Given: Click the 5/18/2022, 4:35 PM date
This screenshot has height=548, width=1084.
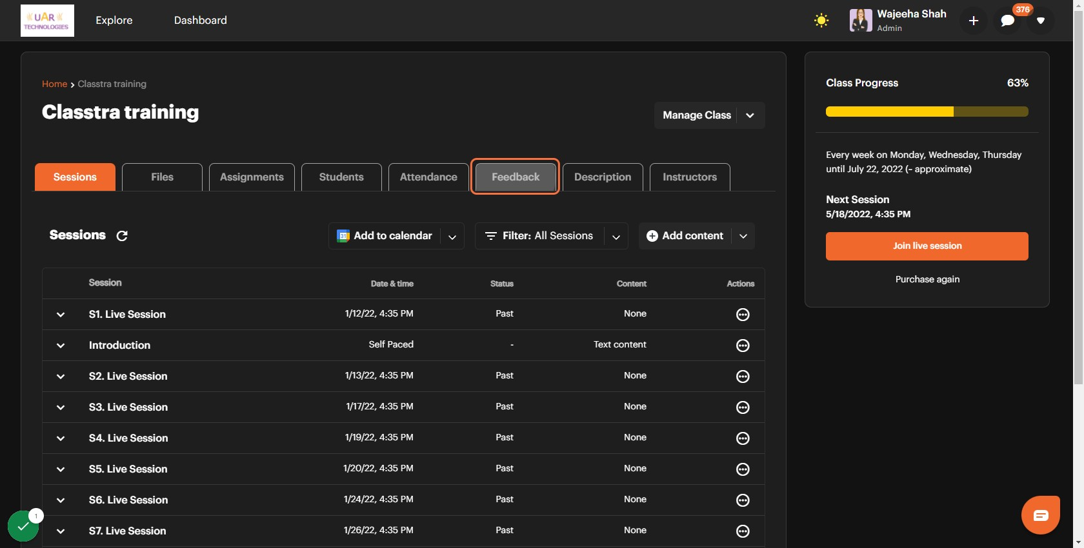Looking at the screenshot, I should [868, 214].
